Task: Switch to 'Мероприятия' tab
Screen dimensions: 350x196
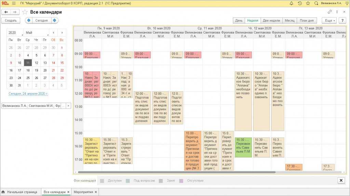Action: (x=83, y=192)
